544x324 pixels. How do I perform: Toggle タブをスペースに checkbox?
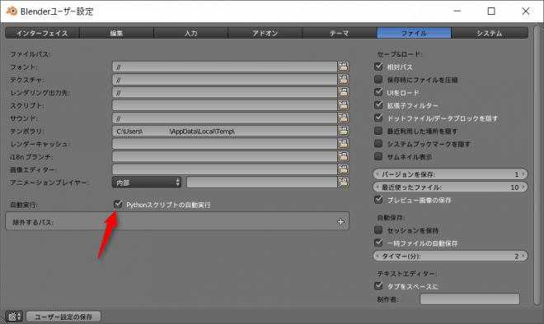point(378,286)
